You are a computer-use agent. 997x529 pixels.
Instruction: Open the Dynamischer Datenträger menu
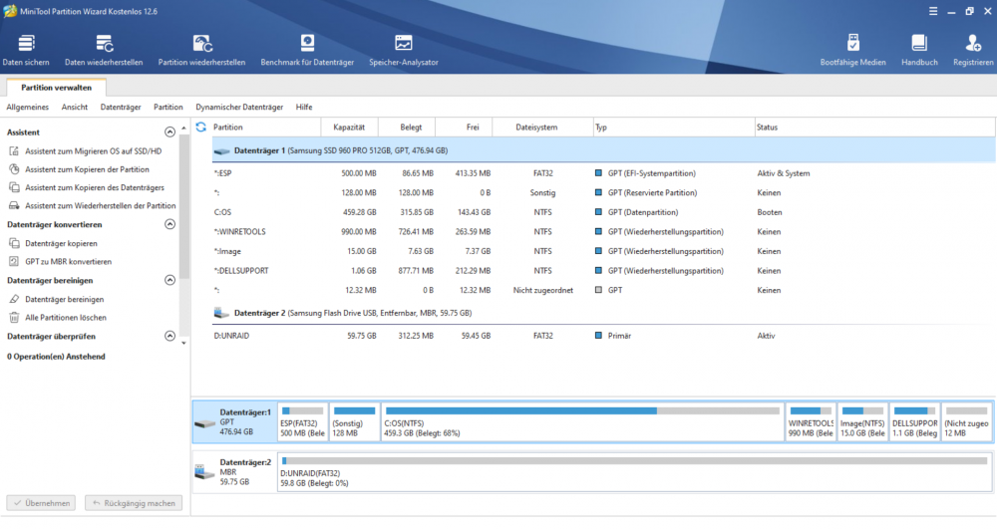[239, 108]
